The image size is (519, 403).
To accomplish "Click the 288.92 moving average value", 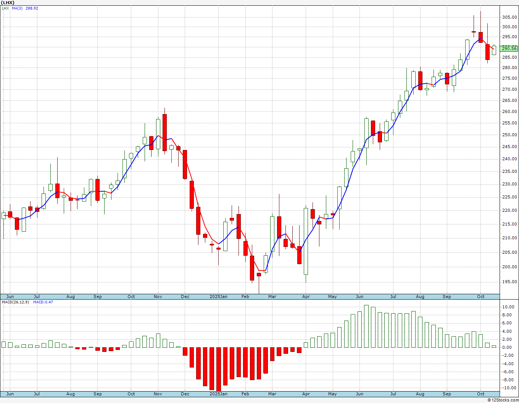I will pos(32,8).
